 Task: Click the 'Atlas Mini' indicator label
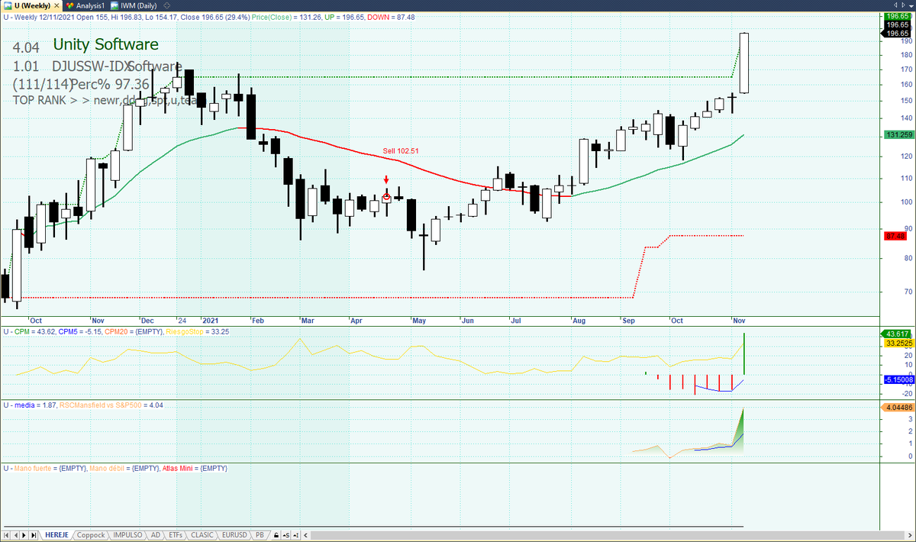point(179,468)
